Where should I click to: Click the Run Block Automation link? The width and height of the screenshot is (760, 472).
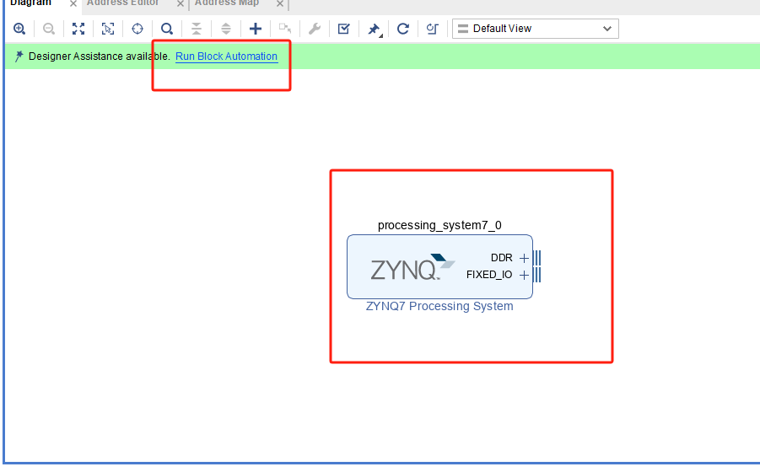click(226, 56)
